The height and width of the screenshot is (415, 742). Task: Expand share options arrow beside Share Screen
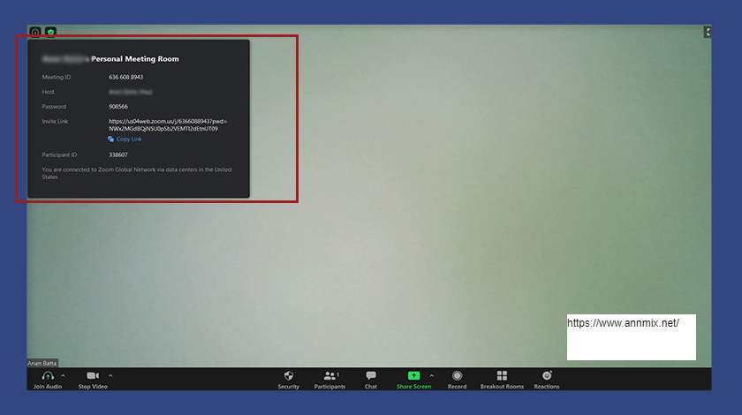click(x=432, y=376)
